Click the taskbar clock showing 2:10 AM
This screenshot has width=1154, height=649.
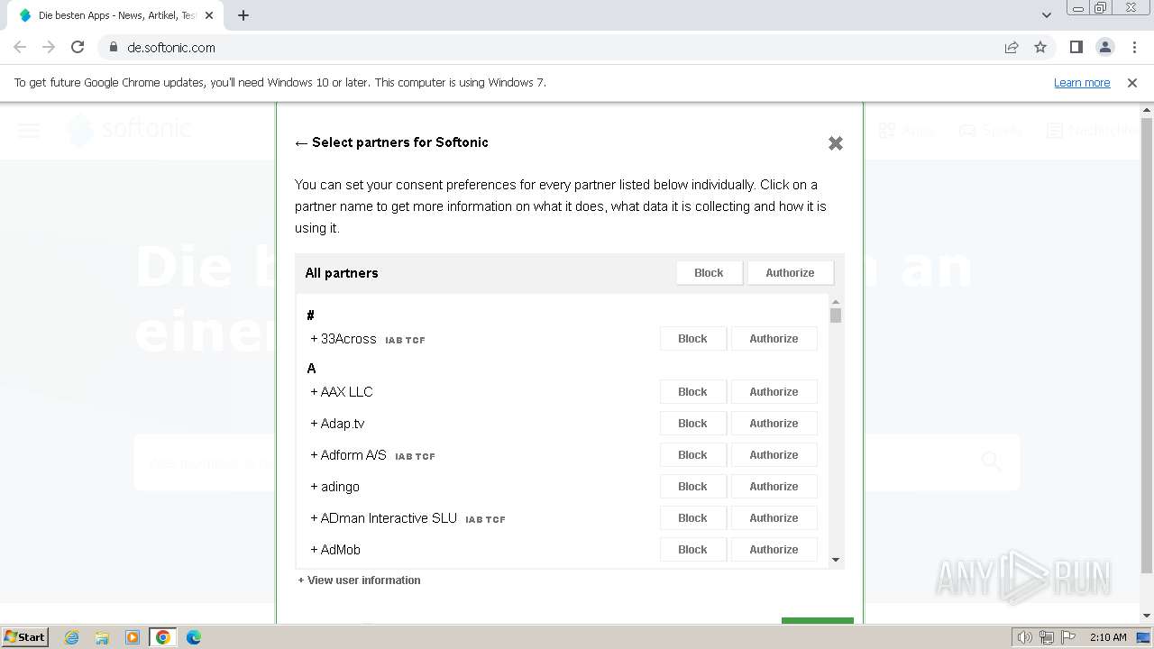[x=1108, y=637]
